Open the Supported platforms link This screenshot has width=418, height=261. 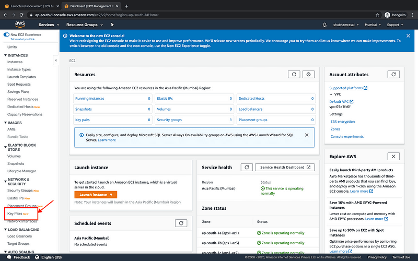[x=348, y=88]
